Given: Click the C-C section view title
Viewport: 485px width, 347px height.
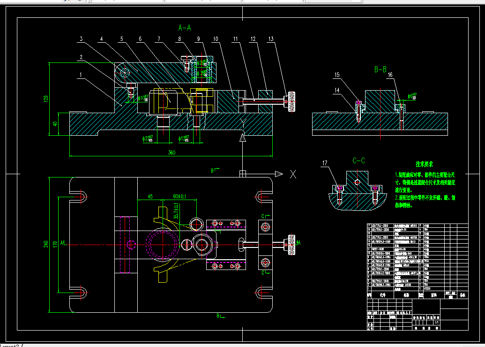Looking at the screenshot, I should tap(359, 161).
